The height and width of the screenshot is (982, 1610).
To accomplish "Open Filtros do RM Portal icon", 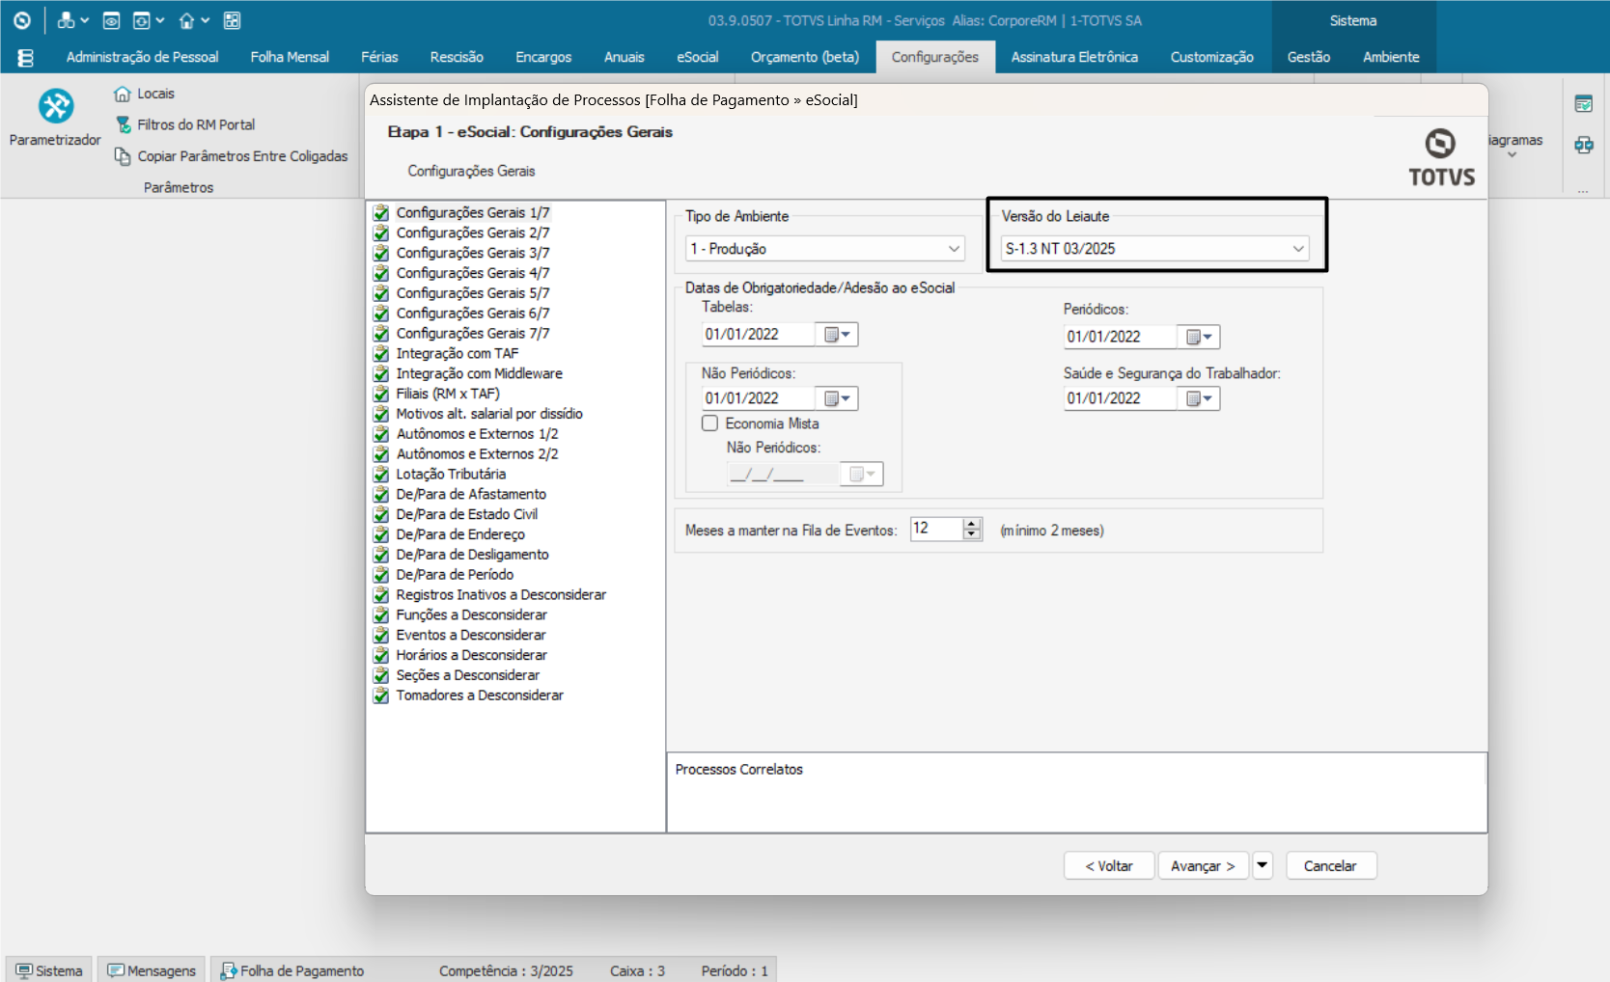I will pyautogui.click(x=123, y=124).
